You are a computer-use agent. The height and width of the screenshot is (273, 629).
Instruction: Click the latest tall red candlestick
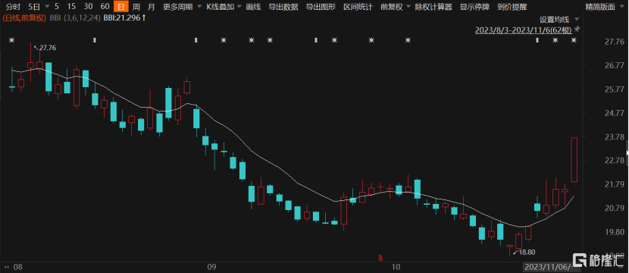(x=574, y=160)
